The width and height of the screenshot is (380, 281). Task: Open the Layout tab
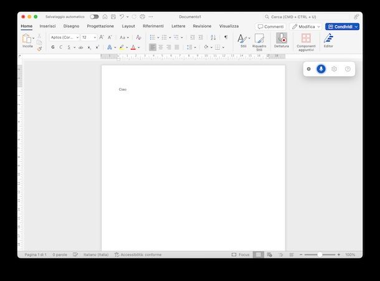(x=128, y=26)
